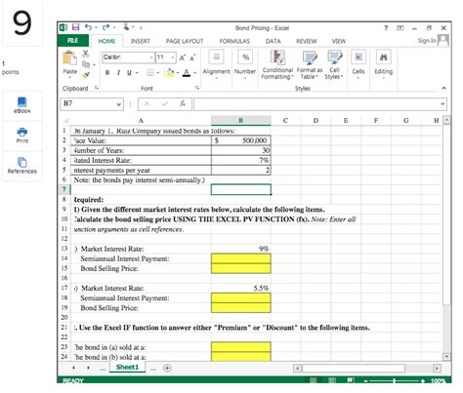Click the Insert Function fx icon
The height and width of the screenshot is (393, 463).
(x=183, y=103)
